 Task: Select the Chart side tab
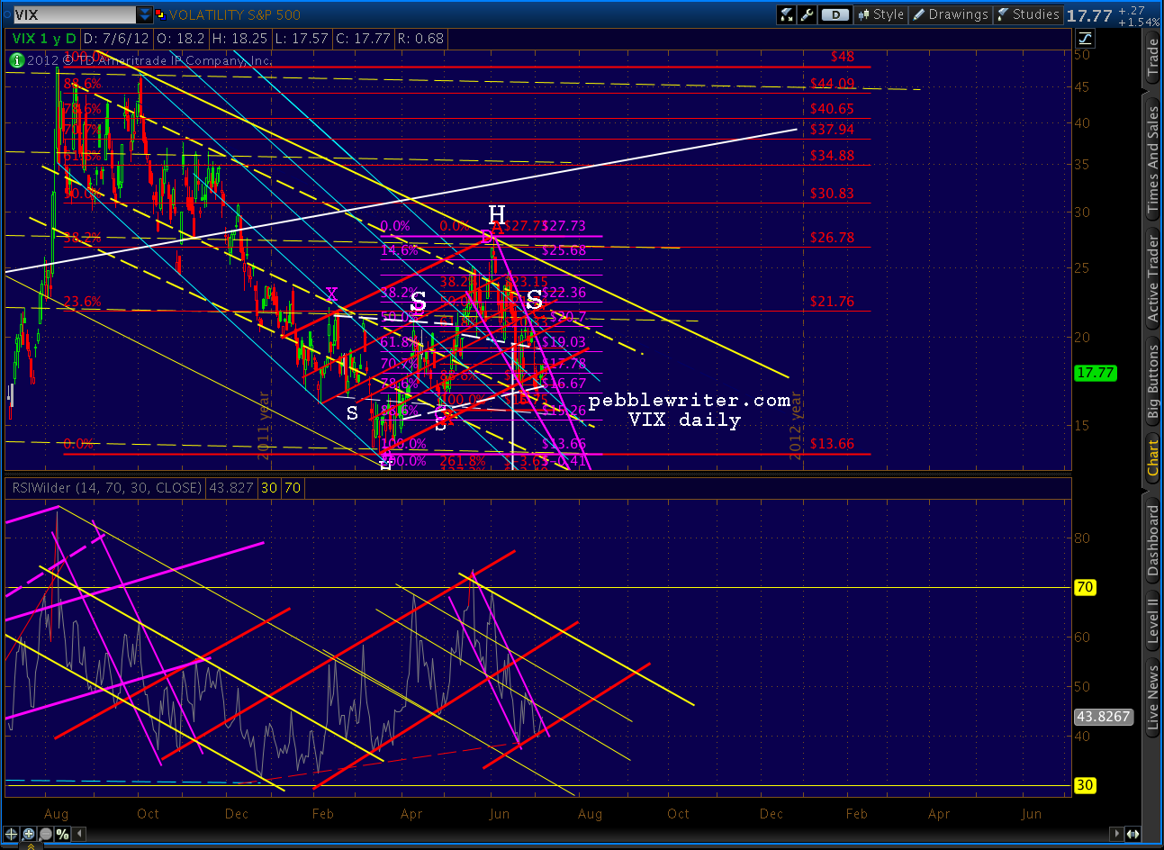[1153, 458]
